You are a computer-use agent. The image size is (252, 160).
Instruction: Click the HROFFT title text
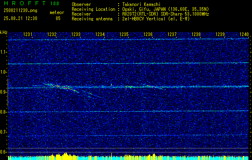pos(25,3)
